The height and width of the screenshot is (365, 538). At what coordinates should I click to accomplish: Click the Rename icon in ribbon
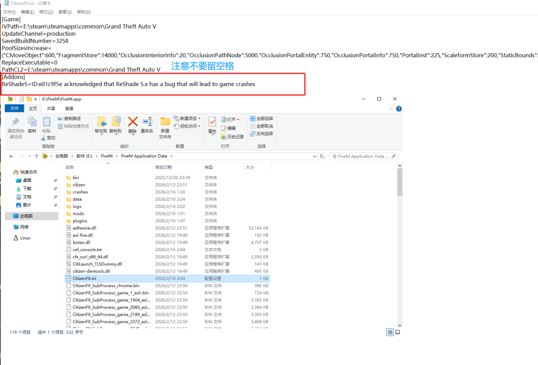pos(147,123)
